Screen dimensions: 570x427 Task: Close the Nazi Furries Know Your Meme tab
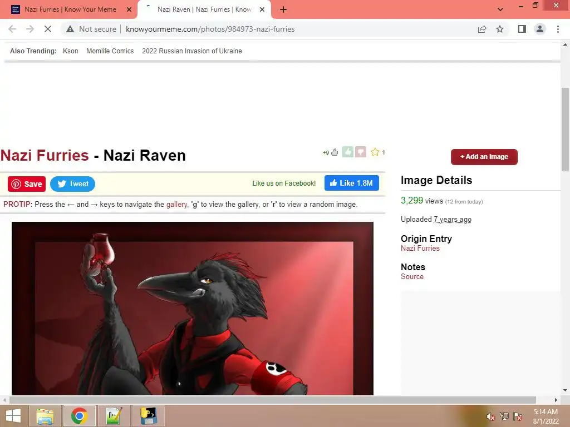[129, 9]
